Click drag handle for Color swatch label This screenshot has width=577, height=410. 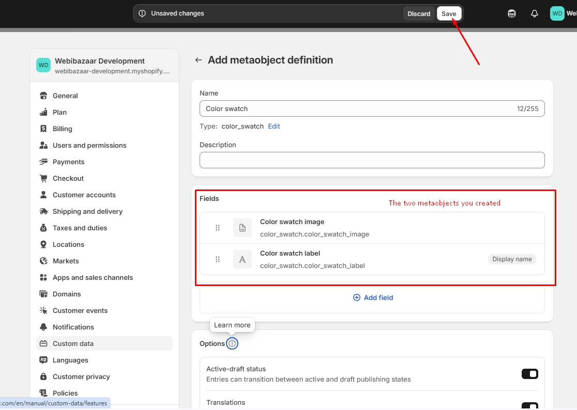(x=218, y=259)
